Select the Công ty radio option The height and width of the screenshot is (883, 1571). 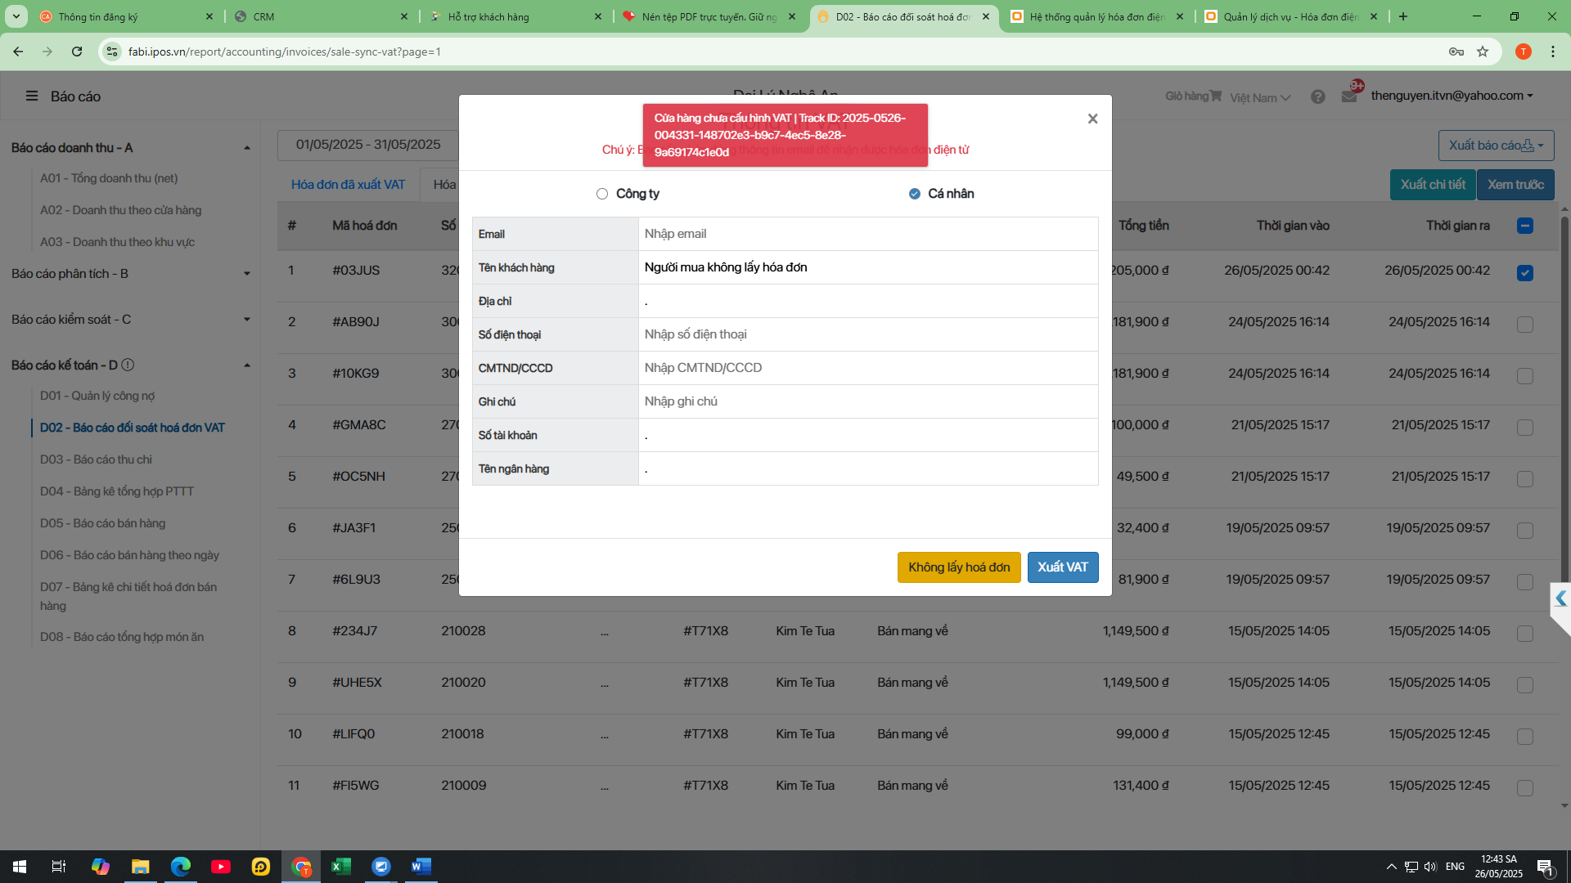pos(602,194)
